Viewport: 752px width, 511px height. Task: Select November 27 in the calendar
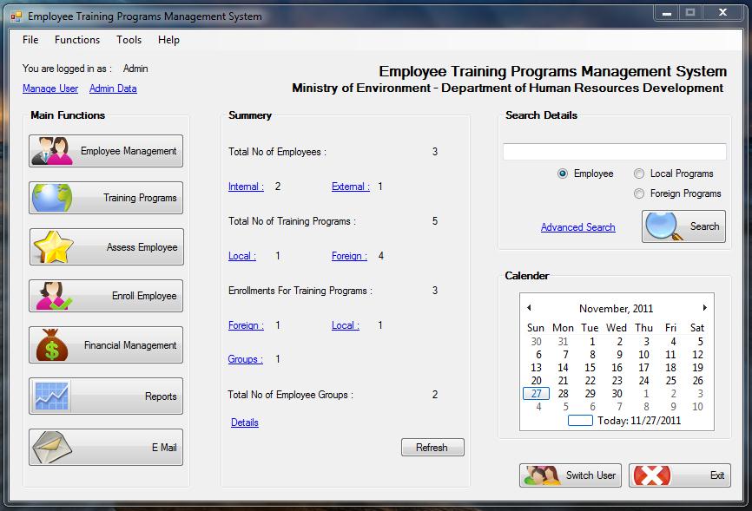(x=536, y=394)
